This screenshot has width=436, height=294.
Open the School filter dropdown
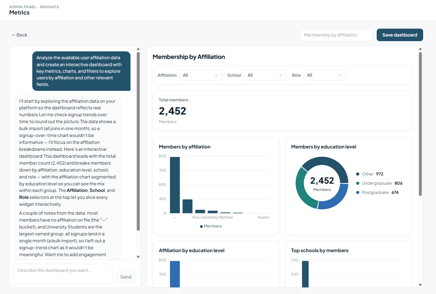(265, 75)
